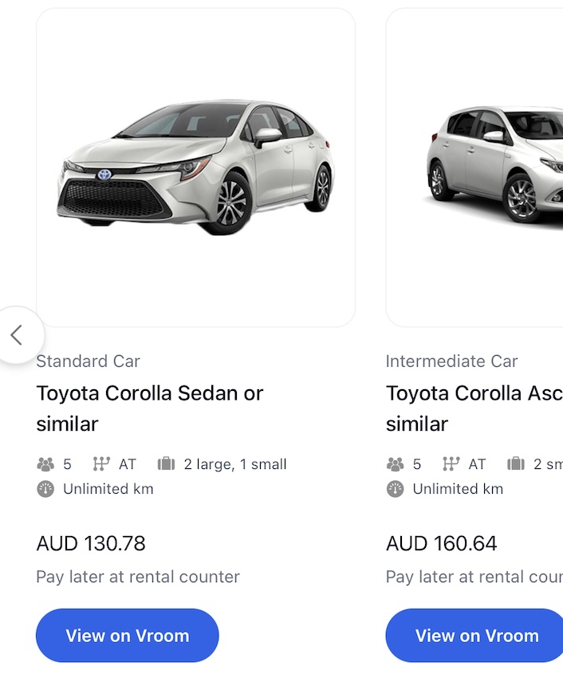Screen dimensions: 563x686
Task: Click the previous carousel arrow
Action: 17,335
